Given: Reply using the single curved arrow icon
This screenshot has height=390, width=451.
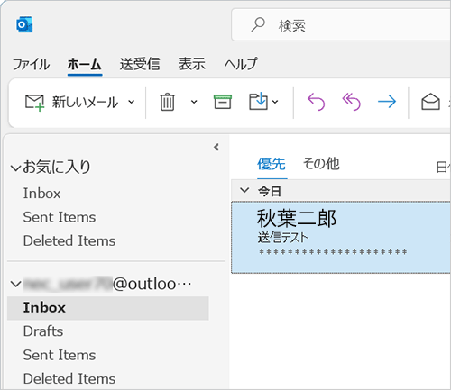Looking at the screenshot, I should (x=316, y=102).
